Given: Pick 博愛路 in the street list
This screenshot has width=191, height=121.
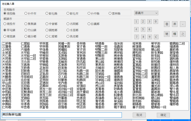Looking at the screenshot, I should pyautogui.click(x=137, y=56).
